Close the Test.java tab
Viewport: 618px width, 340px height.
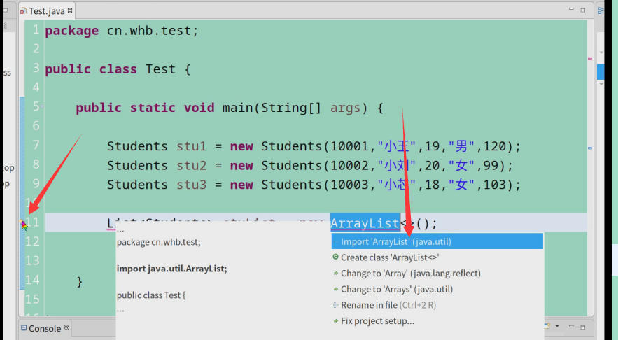70,10
